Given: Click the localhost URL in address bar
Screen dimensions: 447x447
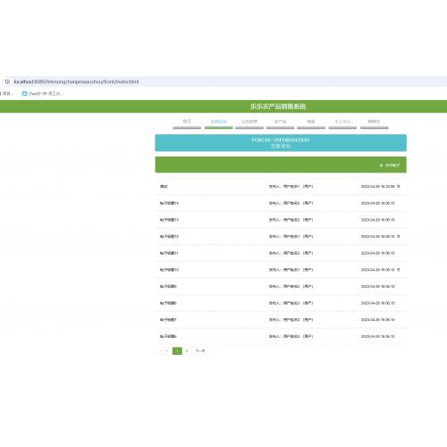Looking at the screenshot, I should pyautogui.click(x=76, y=81).
